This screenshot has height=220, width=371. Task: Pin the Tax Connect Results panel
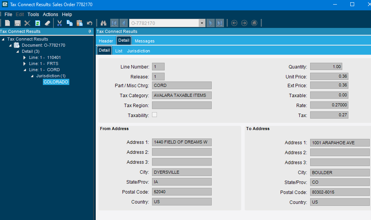[90, 31]
